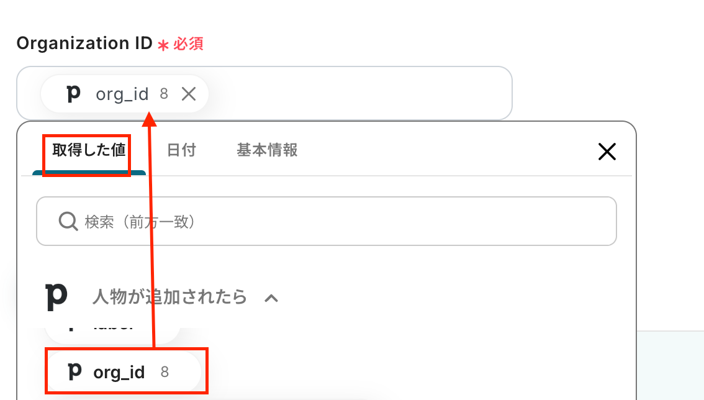704x400 pixels.
Task: Click the value 8 in the list org_id item
Action: point(165,372)
